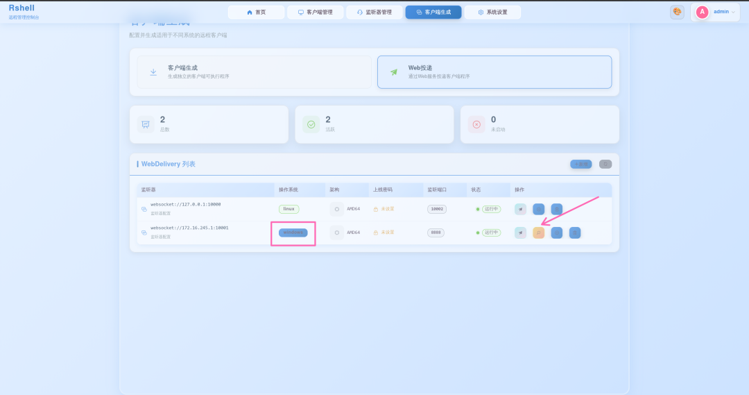This screenshot has height=395, width=749.
Task: Click lock icon in linux row
Action: pyautogui.click(x=376, y=209)
